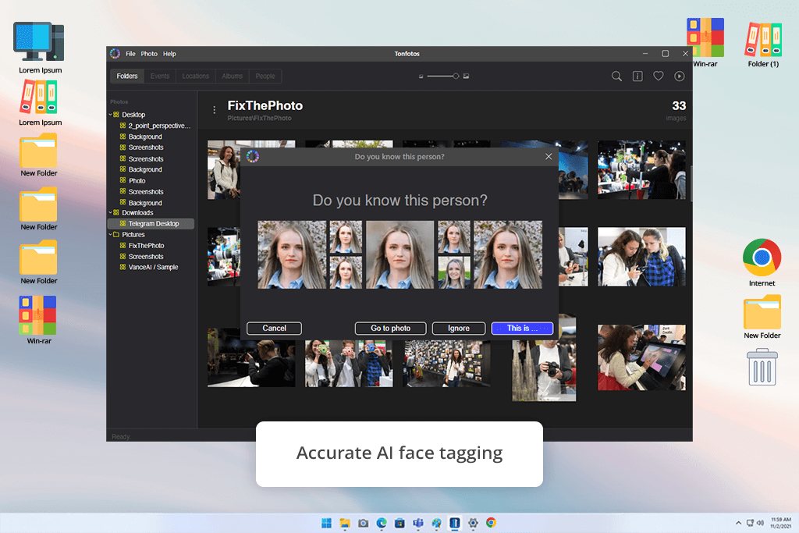Viewport: 799px width, 533px height.
Task: Collapse the Pictures tree node
Action: [x=111, y=234]
